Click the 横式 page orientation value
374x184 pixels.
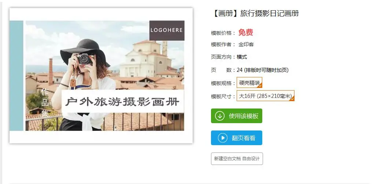pos(242,57)
